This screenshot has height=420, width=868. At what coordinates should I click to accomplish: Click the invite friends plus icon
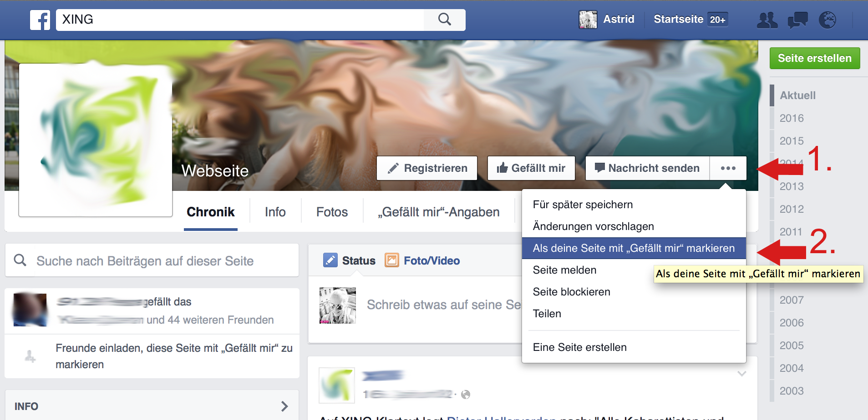click(30, 356)
